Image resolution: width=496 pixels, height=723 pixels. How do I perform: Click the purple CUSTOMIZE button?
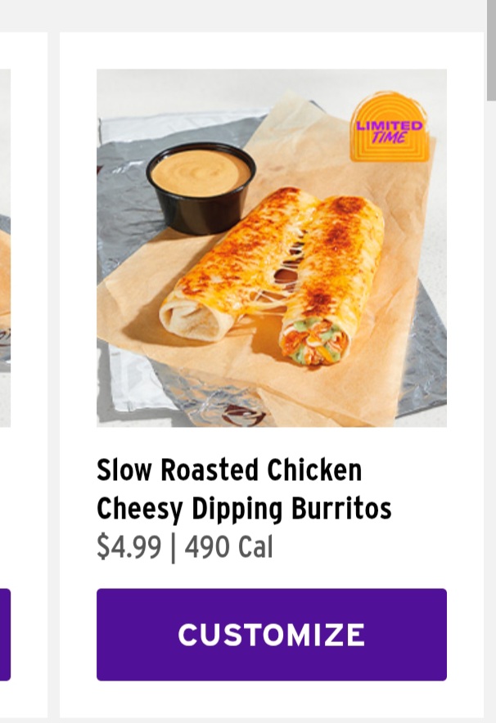coord(271,635)
